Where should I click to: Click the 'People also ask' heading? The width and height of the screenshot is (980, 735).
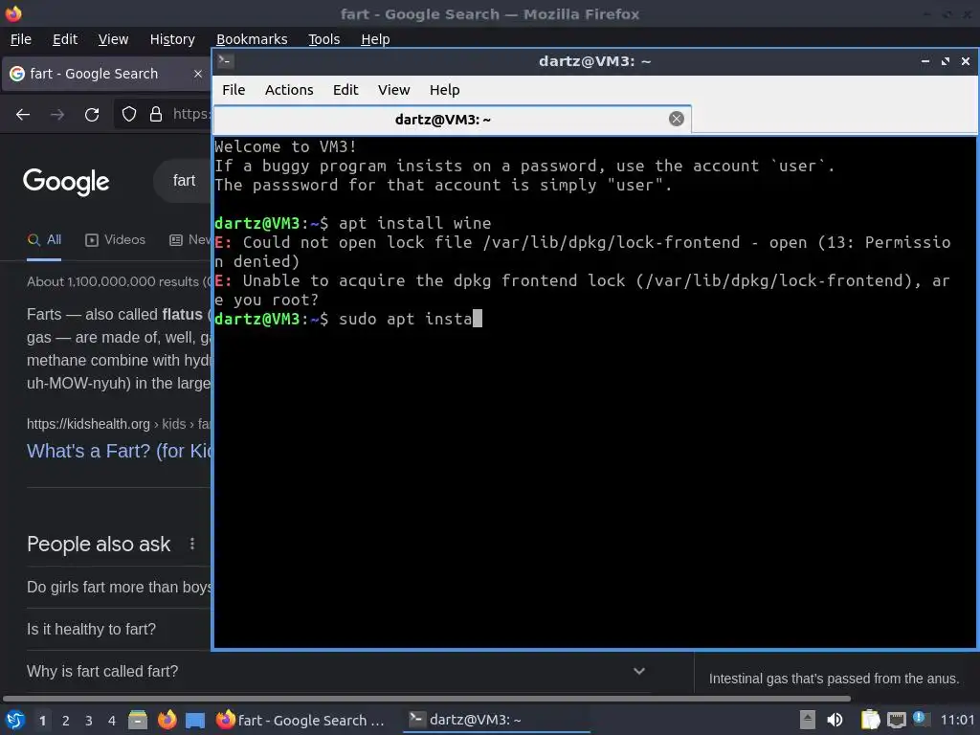(x=99, y=545)
